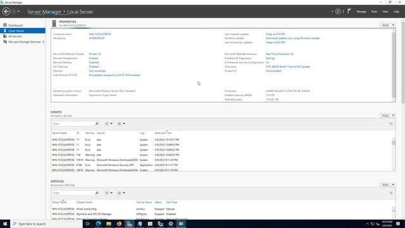Click Last installed updates value link
Screen dimensions: 405x228
point(275,34)
